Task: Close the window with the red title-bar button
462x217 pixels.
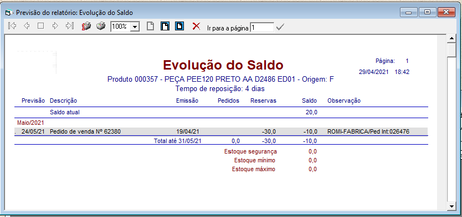Action: (x=446, y=12)
